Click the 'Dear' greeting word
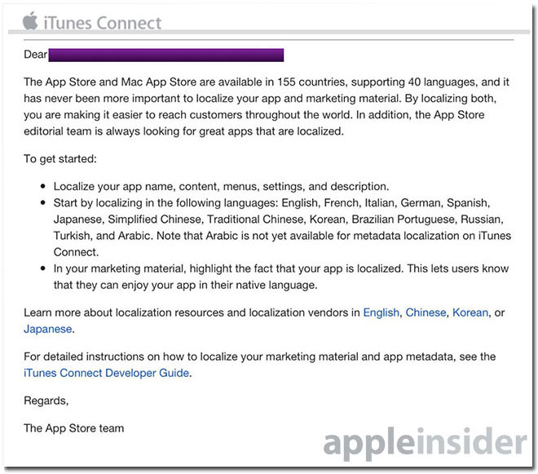This screenshot has height=474, width=538. tap(35, 55)
